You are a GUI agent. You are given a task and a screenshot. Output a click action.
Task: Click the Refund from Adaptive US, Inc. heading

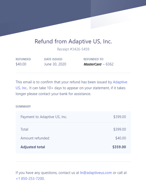coord(73,42)
